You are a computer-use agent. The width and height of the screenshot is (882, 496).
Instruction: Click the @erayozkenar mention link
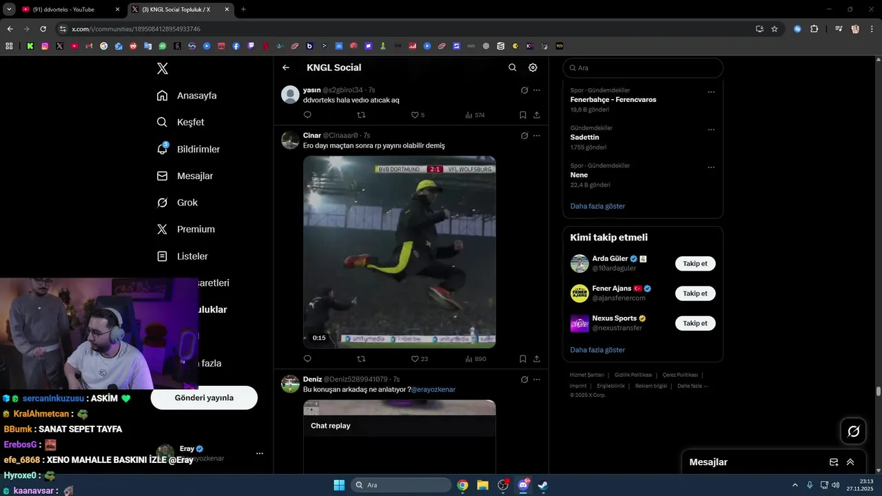(433, 390)
